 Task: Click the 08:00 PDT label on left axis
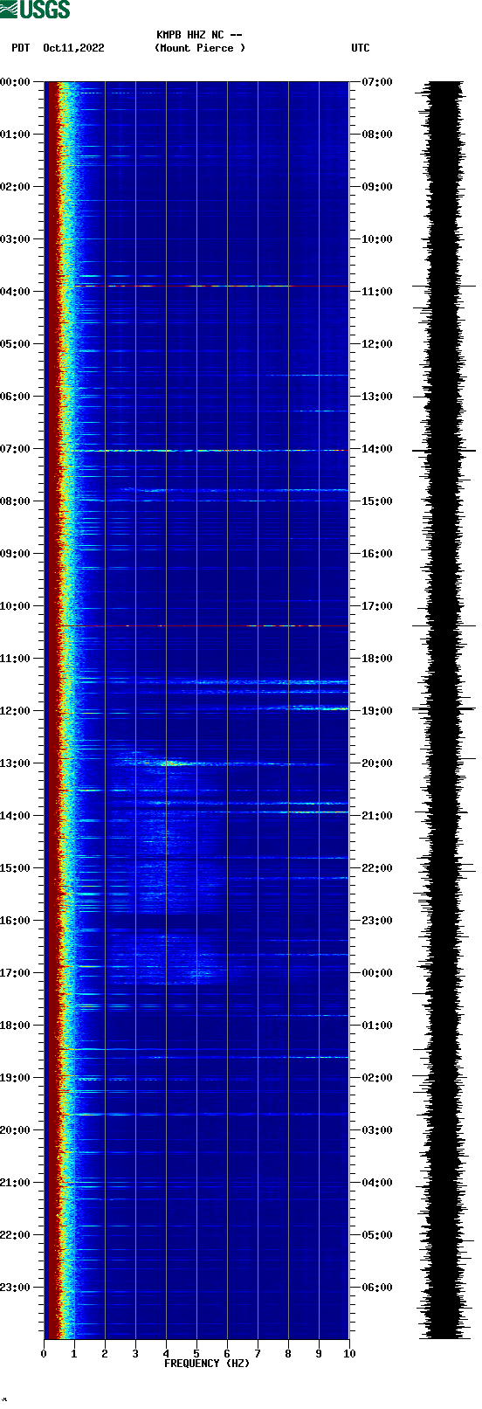tap(15, 501)
